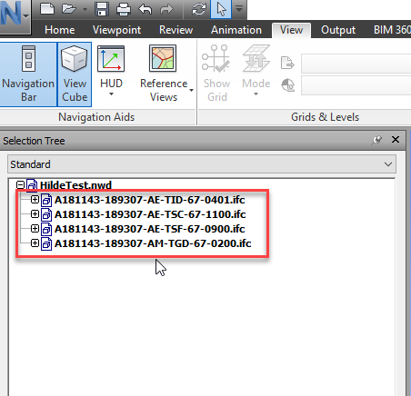Select HildeTest.nwd in the tree
Screen dimensions: 411x396
(75, 185)
